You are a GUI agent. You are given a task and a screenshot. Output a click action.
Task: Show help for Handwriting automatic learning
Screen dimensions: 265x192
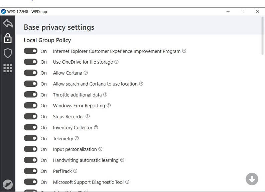[x=122, y=160]
